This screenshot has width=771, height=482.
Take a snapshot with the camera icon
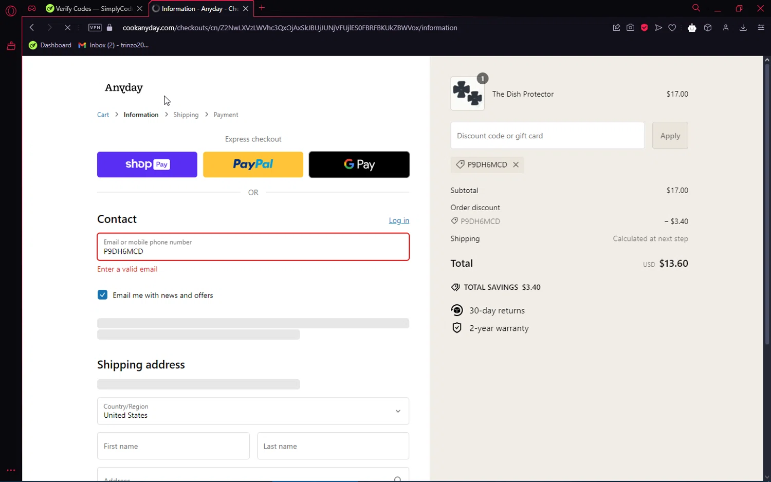[630, 28]
